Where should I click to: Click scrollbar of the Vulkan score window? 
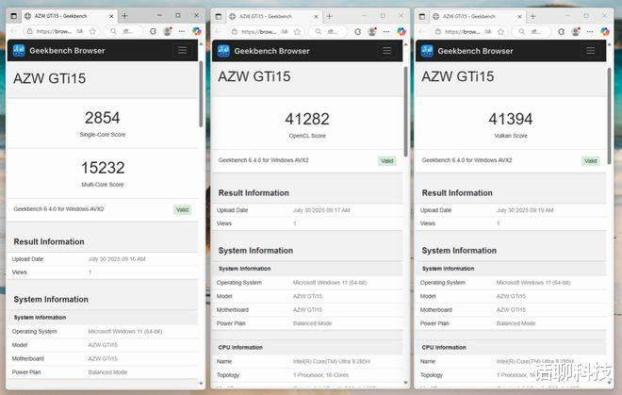click(610, 115)
